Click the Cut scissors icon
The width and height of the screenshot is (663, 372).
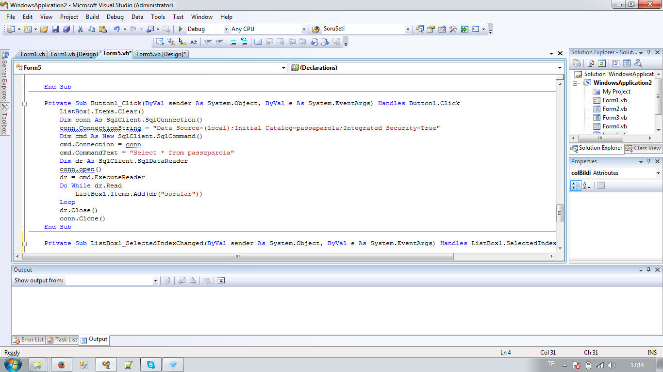click(x=81, y=29)
